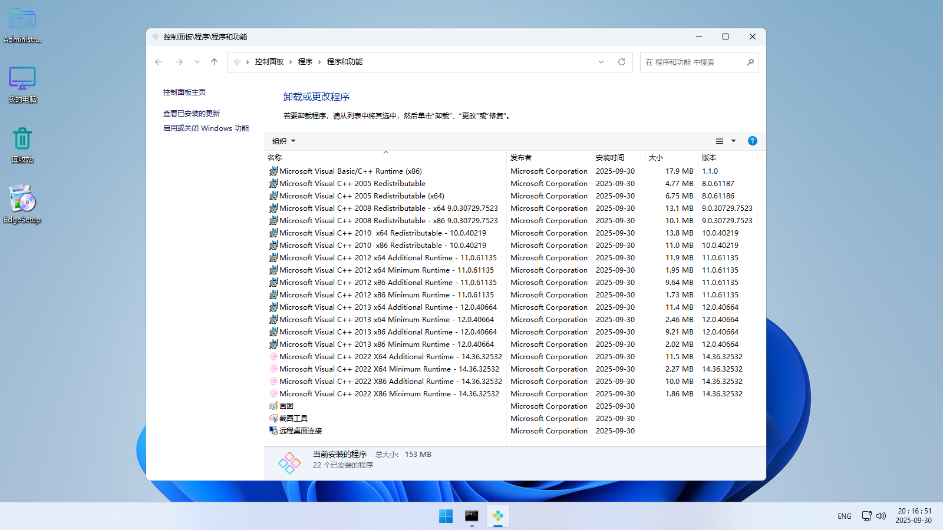
Task: Select the 程序和功能 breadcrumb segment
Action: 345,62
